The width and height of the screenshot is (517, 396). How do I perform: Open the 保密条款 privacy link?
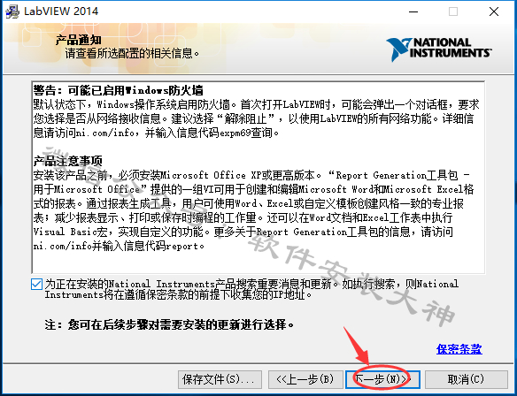[x=459, y=349]
